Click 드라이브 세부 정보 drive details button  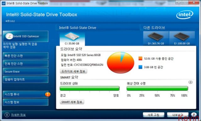point(73,71)
